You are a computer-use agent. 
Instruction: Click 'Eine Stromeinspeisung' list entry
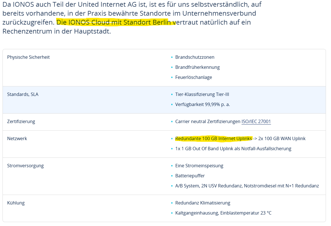click(199, 166)
